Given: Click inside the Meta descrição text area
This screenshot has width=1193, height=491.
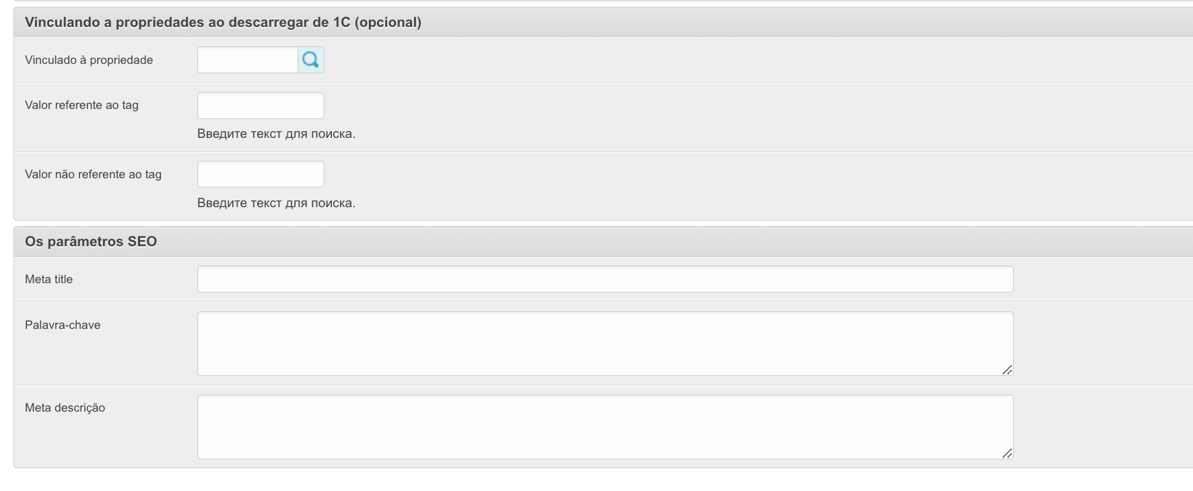Looking at the screenshot, I should pos(605,426).
